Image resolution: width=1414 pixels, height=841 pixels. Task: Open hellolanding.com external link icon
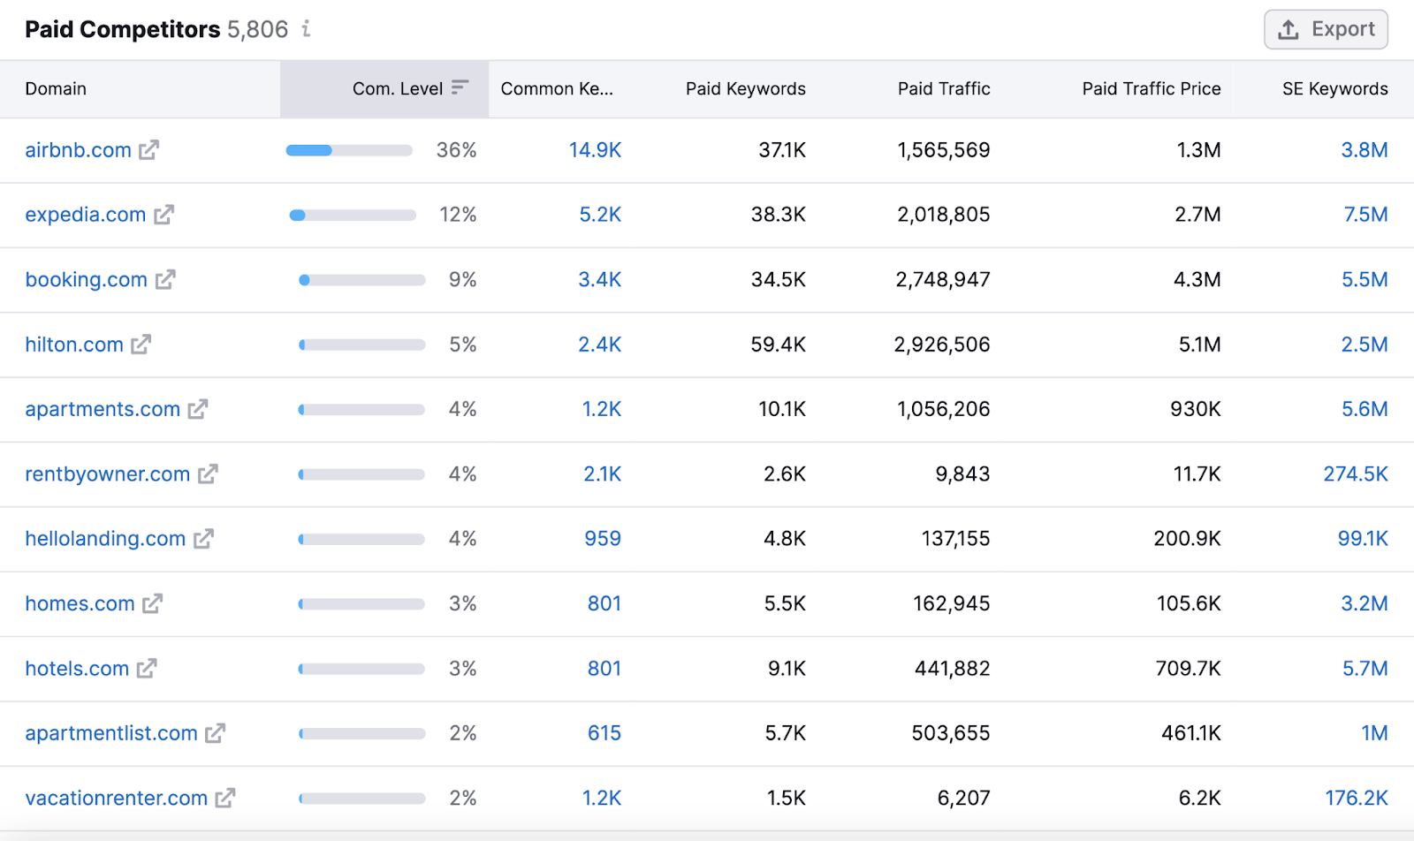pos(203,539)
